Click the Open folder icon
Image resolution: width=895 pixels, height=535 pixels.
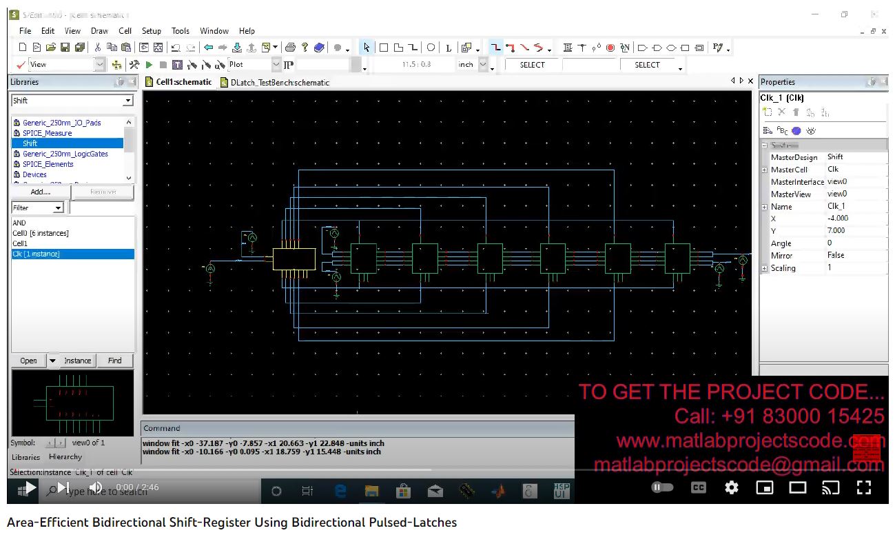coord(50,48)
